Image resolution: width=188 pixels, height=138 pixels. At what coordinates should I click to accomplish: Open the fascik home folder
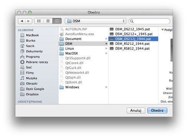pos(27,46)
